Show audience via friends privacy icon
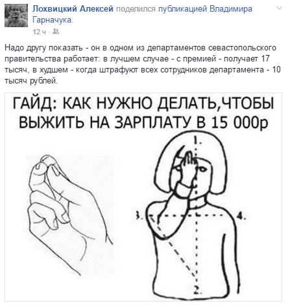The height and width of the screenshot is (306, 288). point(56,32)
